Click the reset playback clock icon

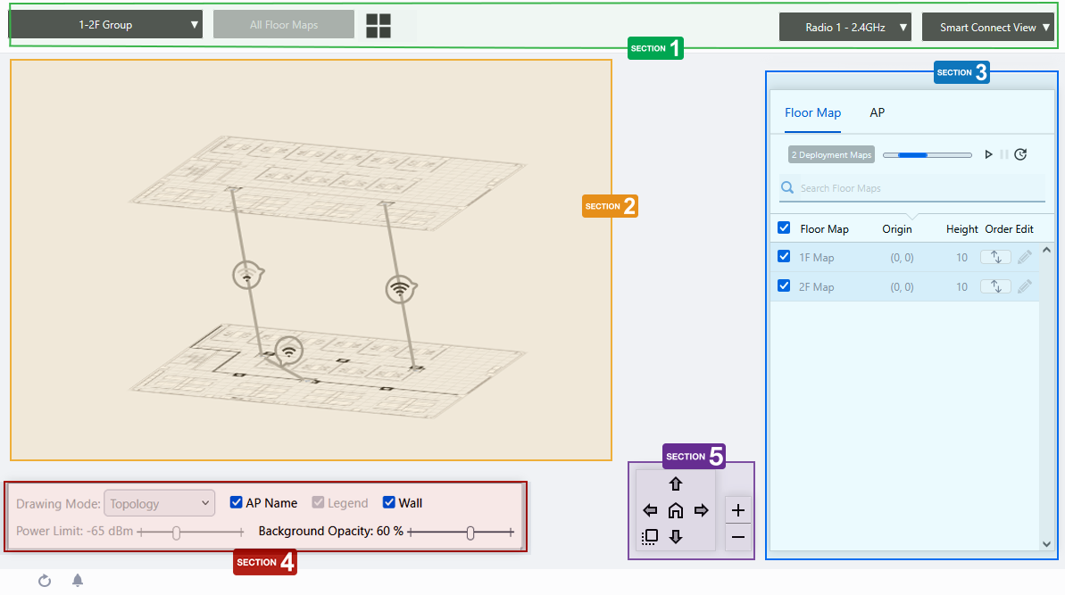tap(1020, 154)
